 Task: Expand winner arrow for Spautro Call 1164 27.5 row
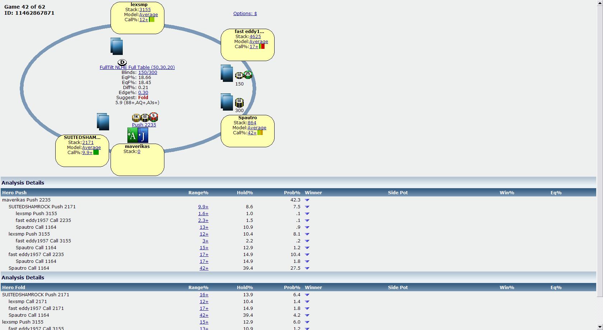(x=307, y=268)
